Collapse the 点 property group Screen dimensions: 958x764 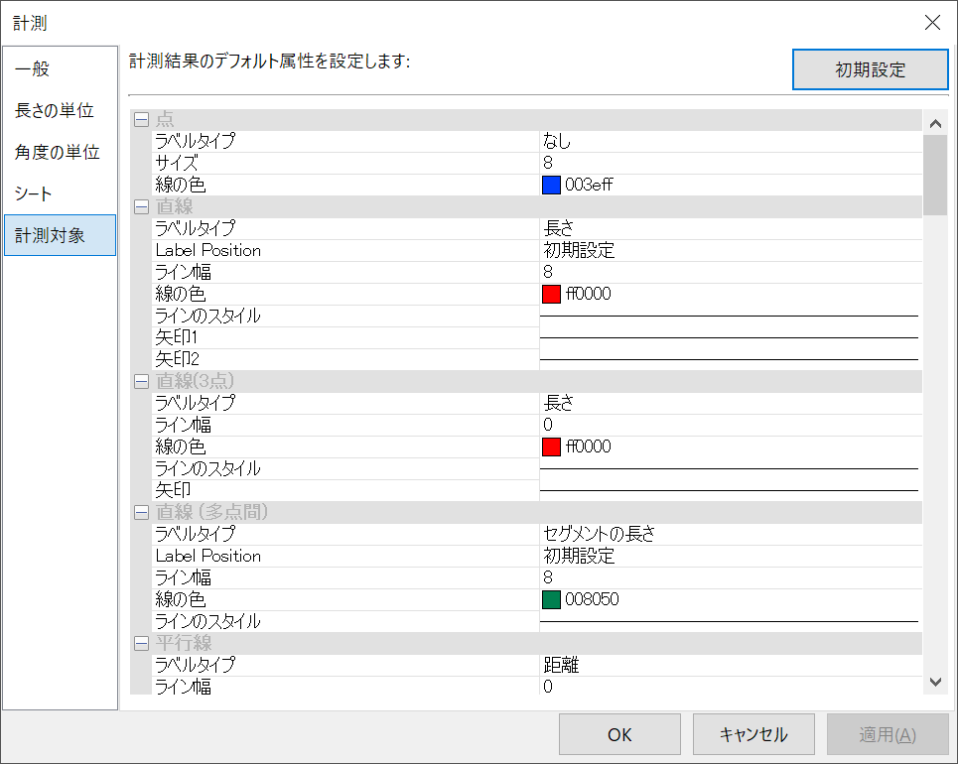click(141, 120)
